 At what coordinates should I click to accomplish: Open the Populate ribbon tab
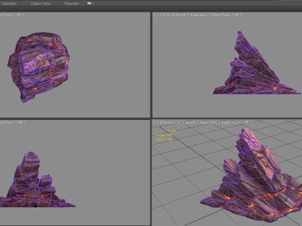pyautogui.click(x=72, y=4)
